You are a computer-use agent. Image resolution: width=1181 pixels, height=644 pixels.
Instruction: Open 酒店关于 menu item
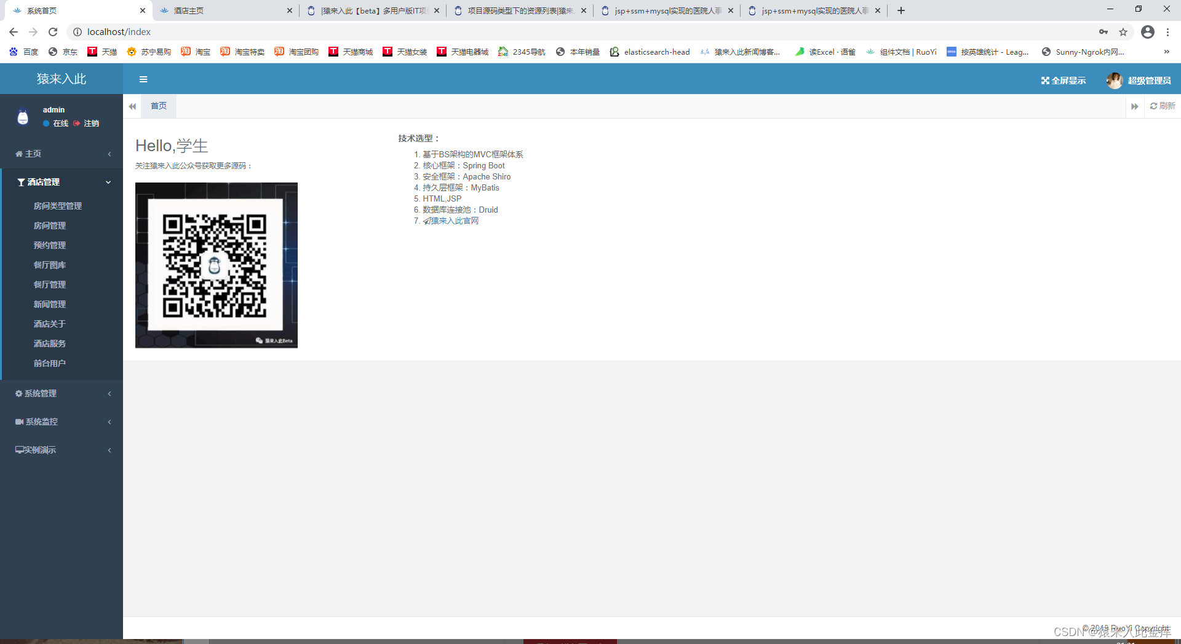pyautogui.click(x=50, y=324)
